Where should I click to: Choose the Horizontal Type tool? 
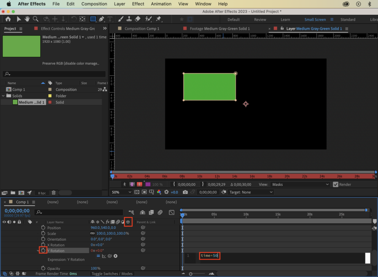point(110,19)
